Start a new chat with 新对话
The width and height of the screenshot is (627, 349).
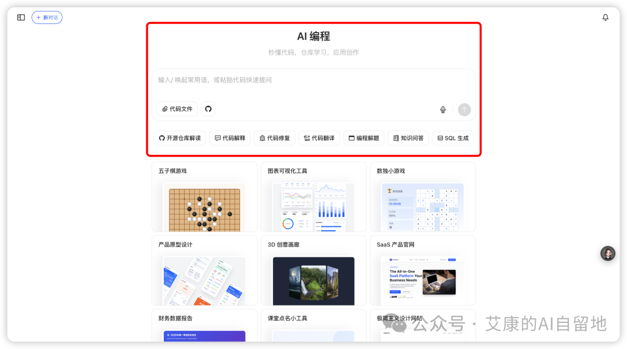click(47, 17)
